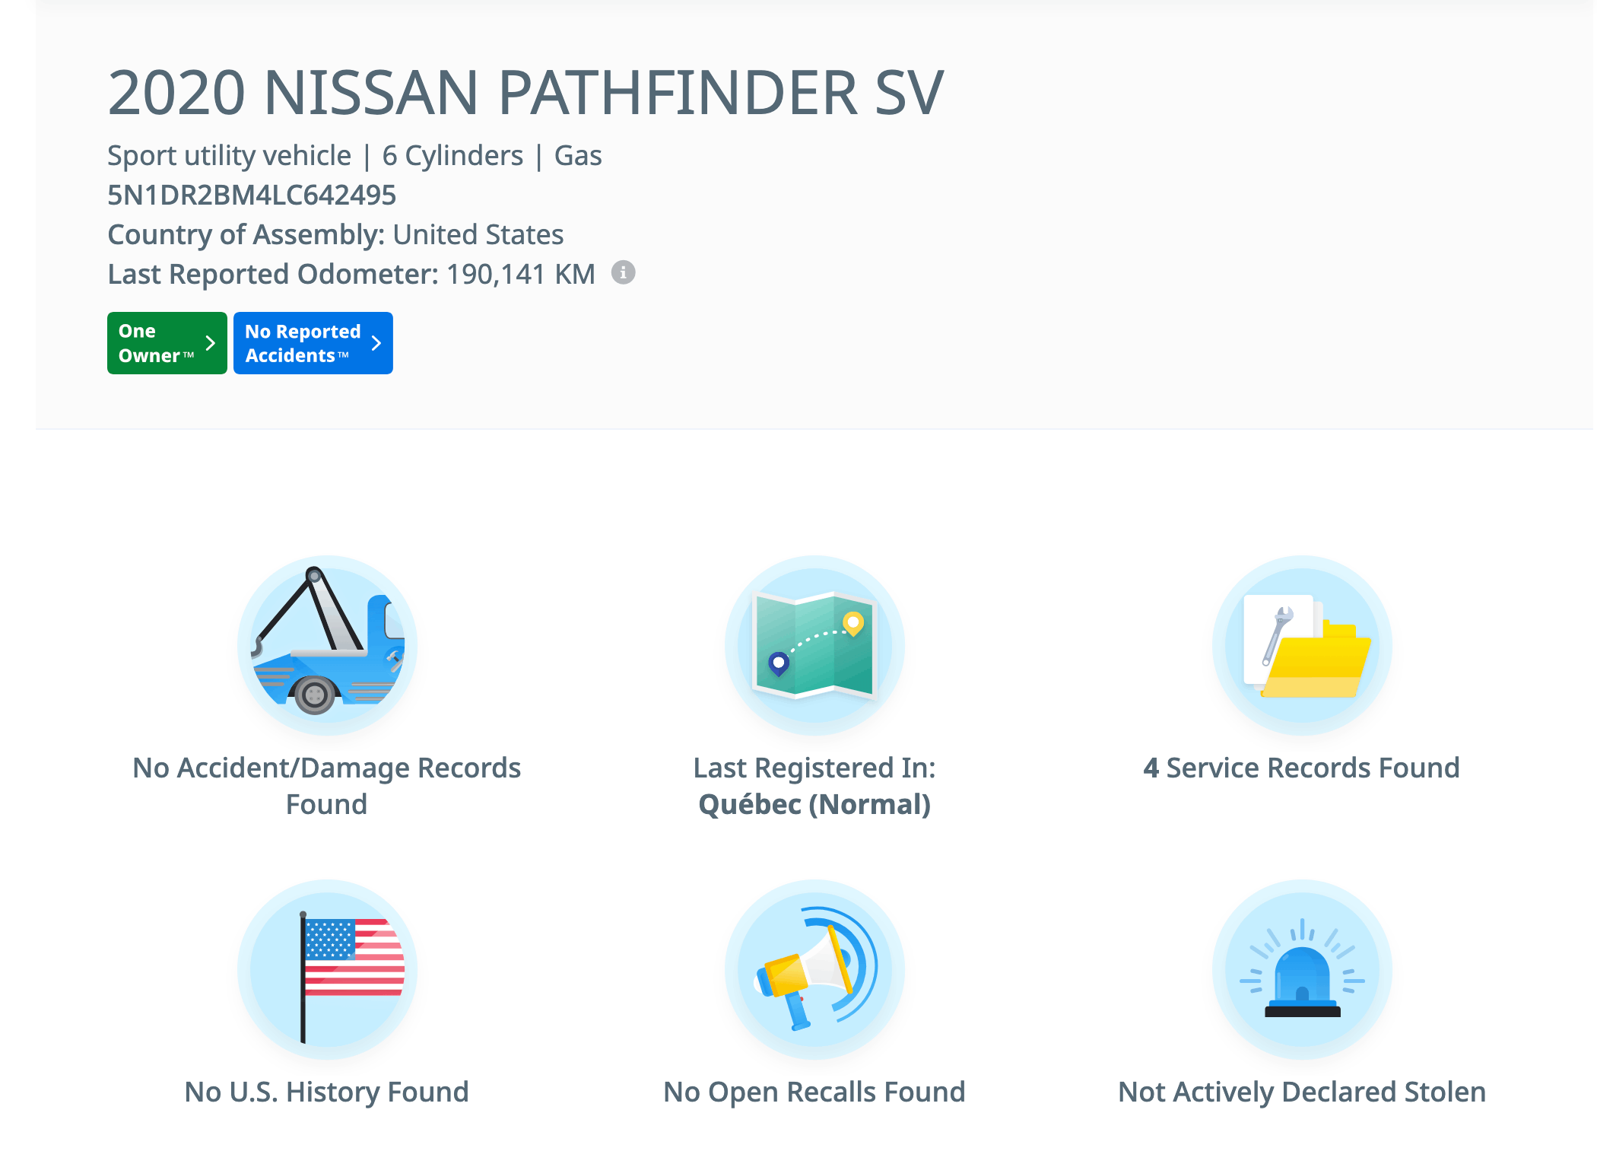Open 4 Service Records Found link
This screenshot has height=1167, width=1597.
(1301, 768)
